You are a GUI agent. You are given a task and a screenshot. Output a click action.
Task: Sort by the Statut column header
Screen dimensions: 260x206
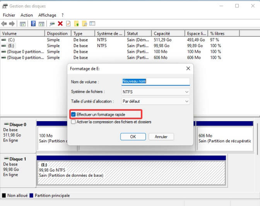point(138,34)
